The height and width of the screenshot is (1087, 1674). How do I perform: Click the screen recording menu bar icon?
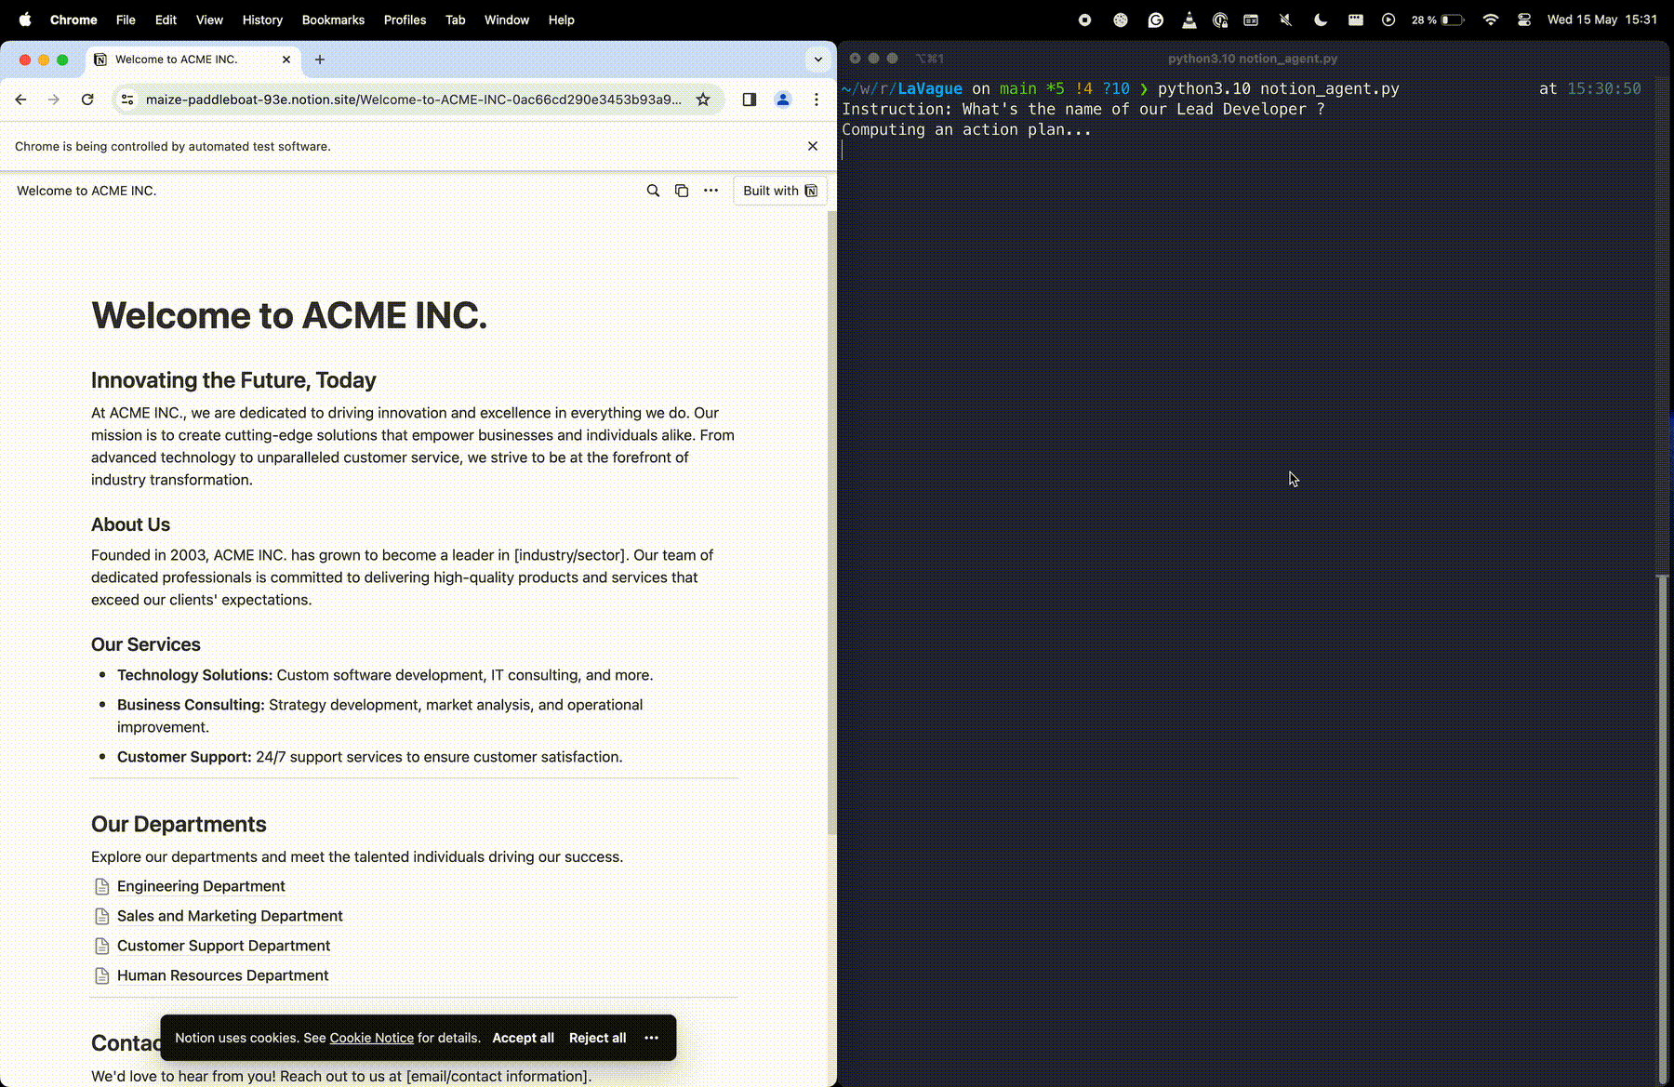pos(1084,20)
